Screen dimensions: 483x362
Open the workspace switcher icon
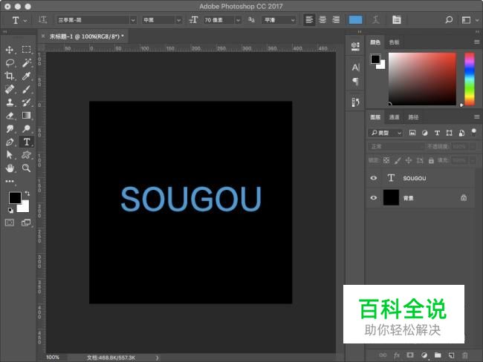[467, 20]
